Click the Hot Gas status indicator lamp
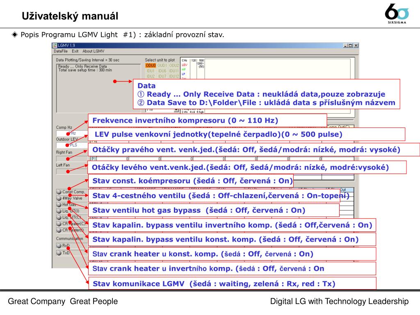The width and height of the screenshot is (420, 315). point(59,205)
